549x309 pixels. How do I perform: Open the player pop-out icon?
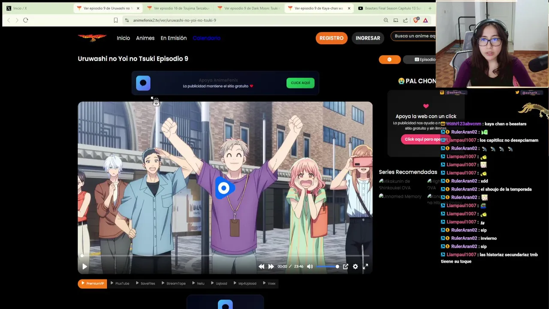345,267
